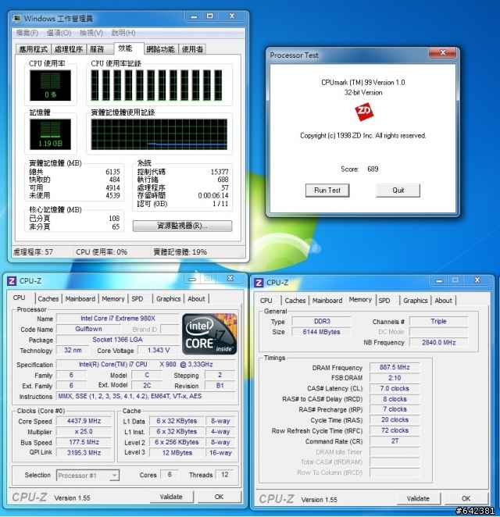
Task: Click the left CPU-Z window title icon
Action: pyautogui.click(x=12, y=281)
